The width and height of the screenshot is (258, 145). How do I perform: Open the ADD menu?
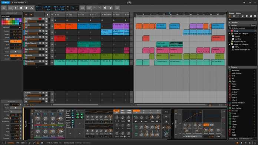pyautogui.click(x=82, y=8)
